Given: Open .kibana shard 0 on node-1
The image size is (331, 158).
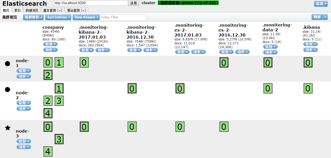Looking at the screenshot, I should pyautogui.click(x=308, y=62).
